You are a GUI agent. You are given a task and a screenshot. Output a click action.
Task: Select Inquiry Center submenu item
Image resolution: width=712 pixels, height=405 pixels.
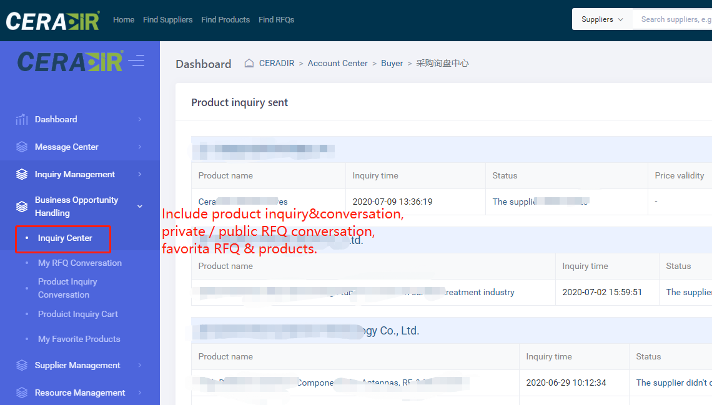point(65,238)
